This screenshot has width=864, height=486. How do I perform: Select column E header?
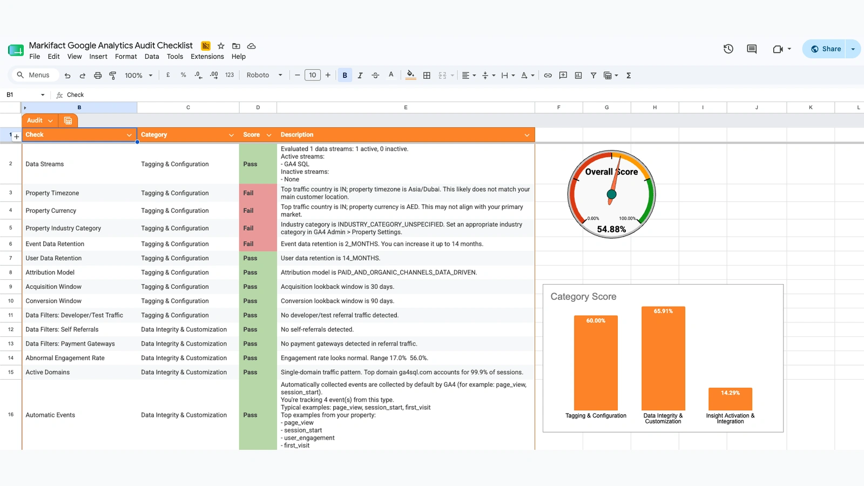[x=406, y=107]
